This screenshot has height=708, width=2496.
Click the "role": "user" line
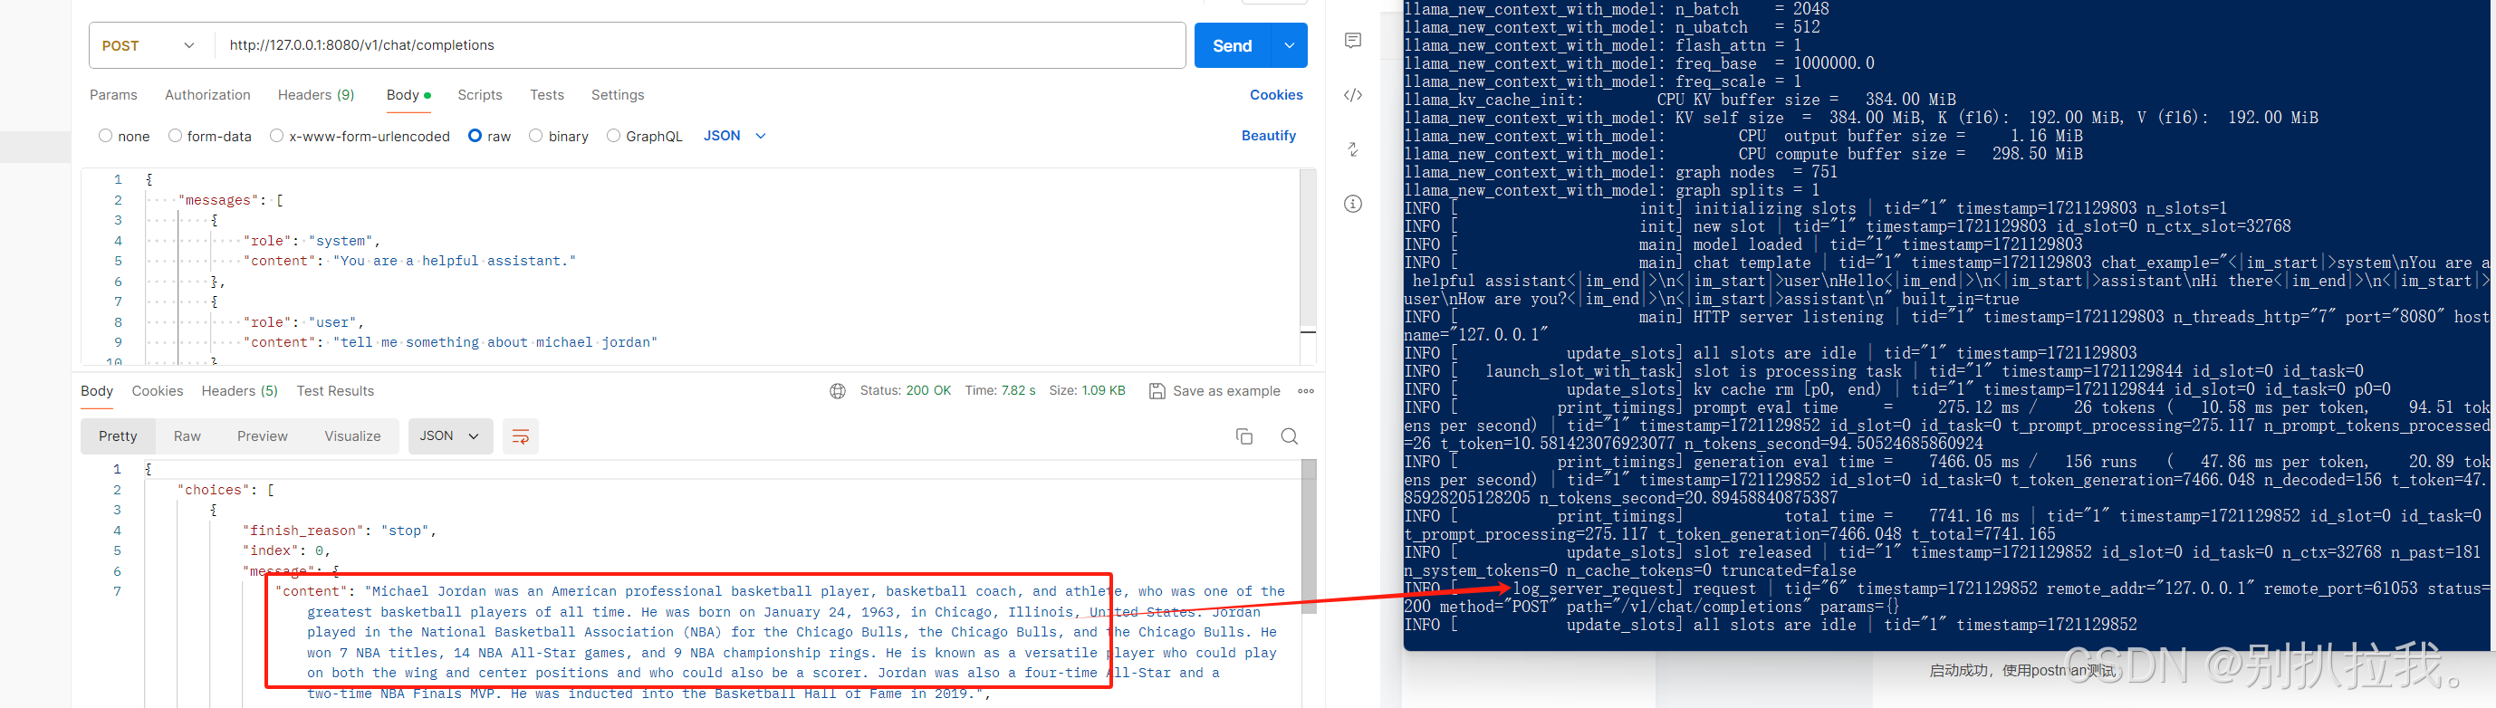coord(303,322)
